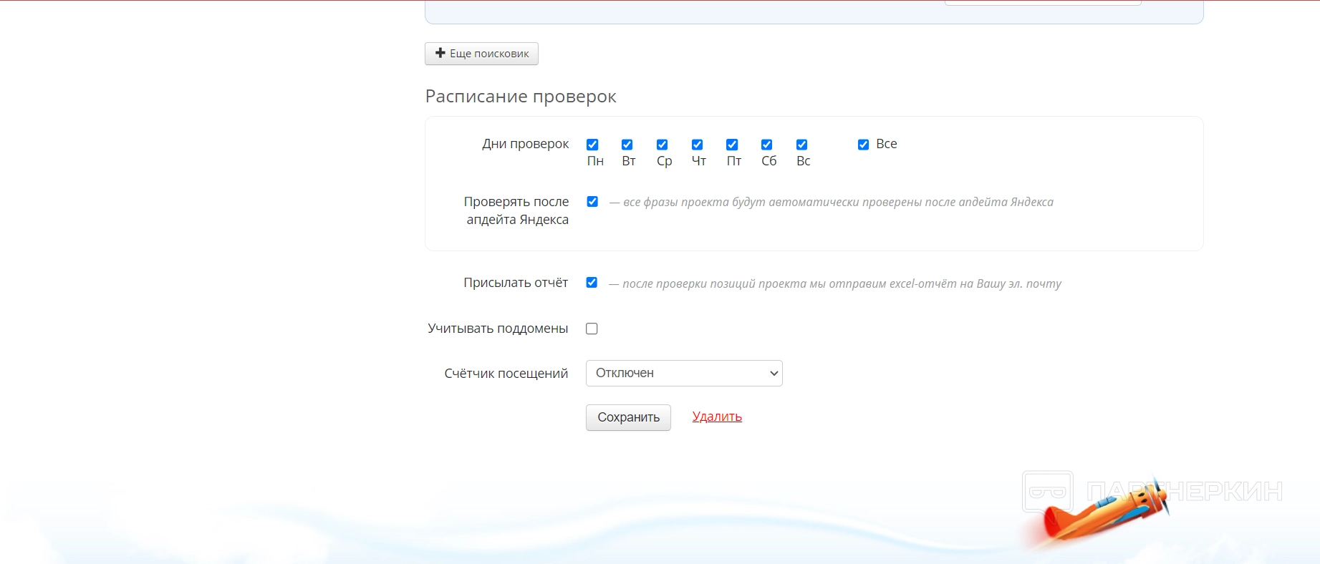The width and height of the screenshot is (1320, 564).
Task: Toggle the Вс day checkbox
Action: click(x=802, y=145)
